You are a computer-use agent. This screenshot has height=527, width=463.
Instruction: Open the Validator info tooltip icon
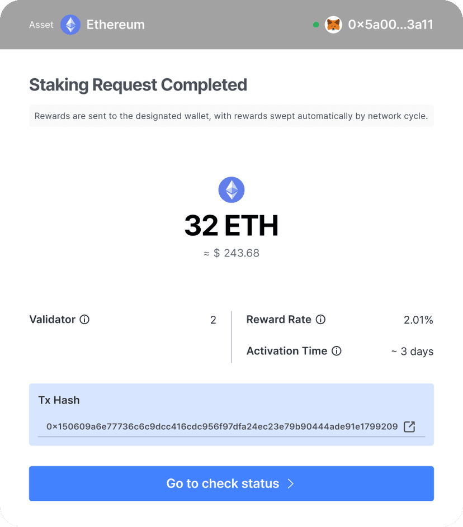(84, 320)
